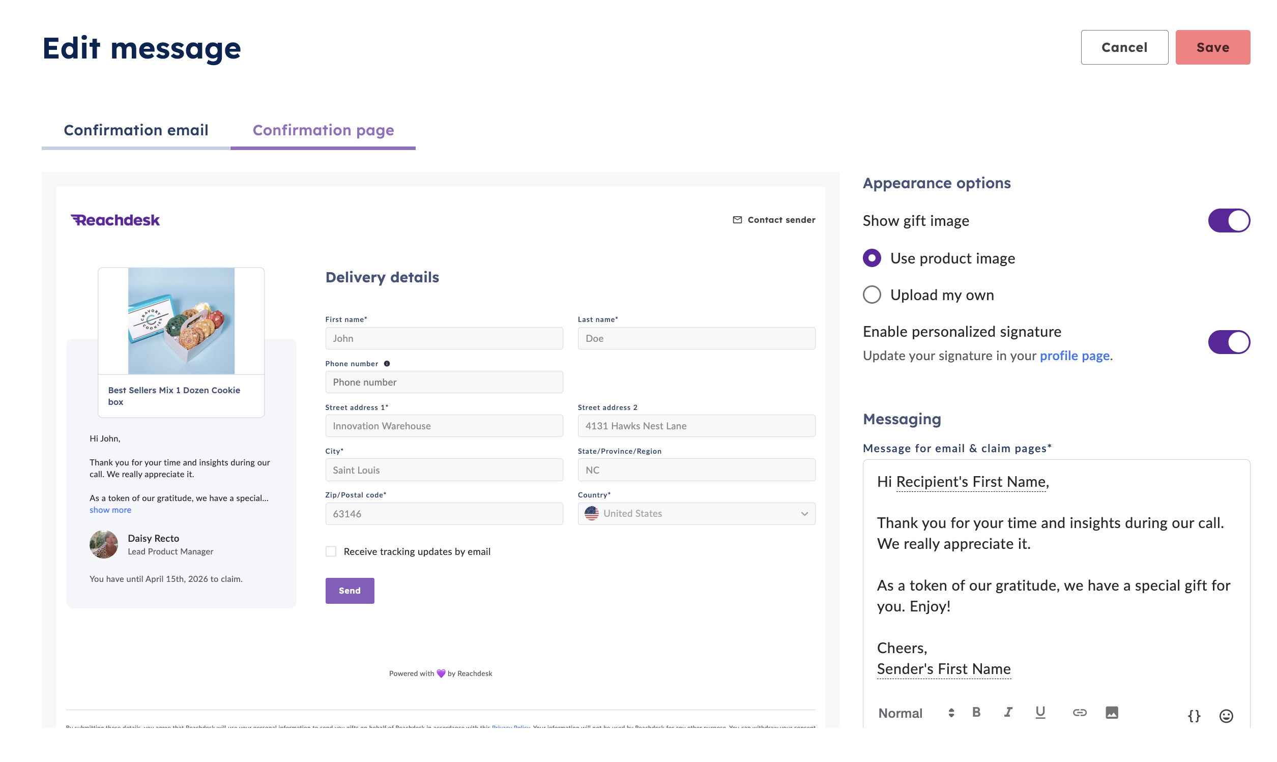Save the edited message

[1212, 47]
